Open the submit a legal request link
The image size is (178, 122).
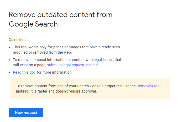pyautogui.click(x=72, y=65)
